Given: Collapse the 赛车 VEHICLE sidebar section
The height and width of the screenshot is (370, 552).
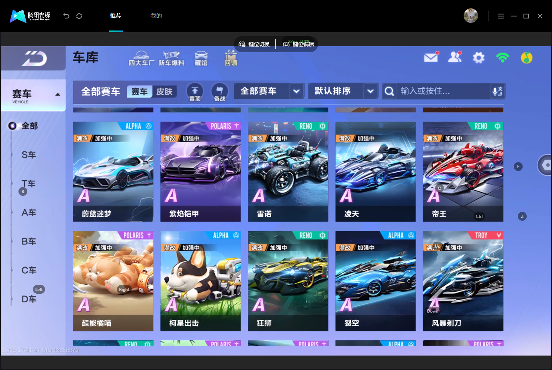Looking at the screenshot, I should 33,95.
